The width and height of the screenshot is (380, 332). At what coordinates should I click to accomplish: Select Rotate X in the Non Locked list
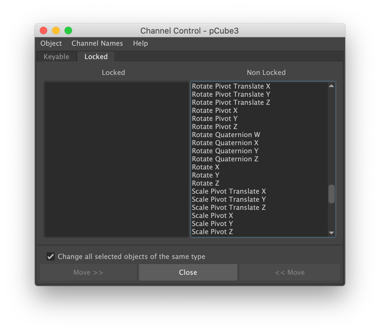pos(206,167)
